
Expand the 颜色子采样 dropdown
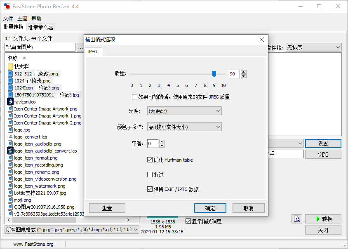pos(184,127)
